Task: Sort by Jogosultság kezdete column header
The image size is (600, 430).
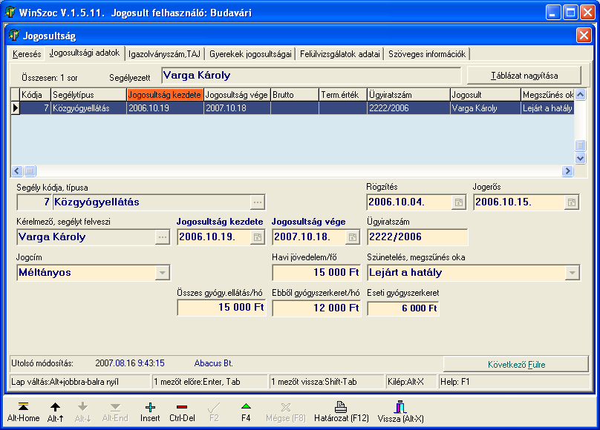Action: [x=165, y=95]
